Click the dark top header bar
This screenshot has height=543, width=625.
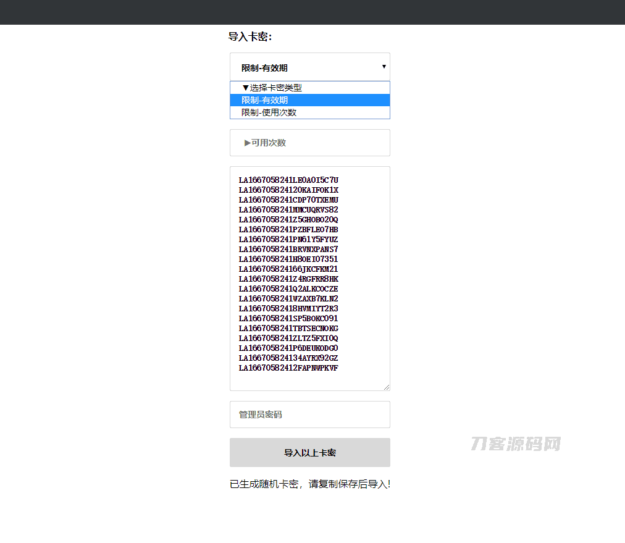312,12
